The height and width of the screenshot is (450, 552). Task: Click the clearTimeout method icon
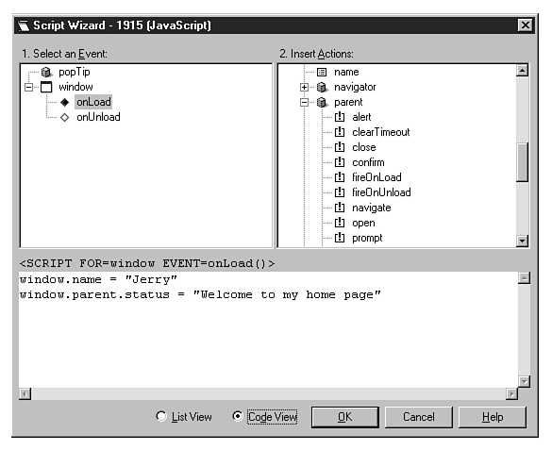pos(340,132)
